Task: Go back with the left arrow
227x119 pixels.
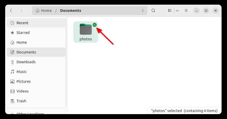Action: coord(11,11)
